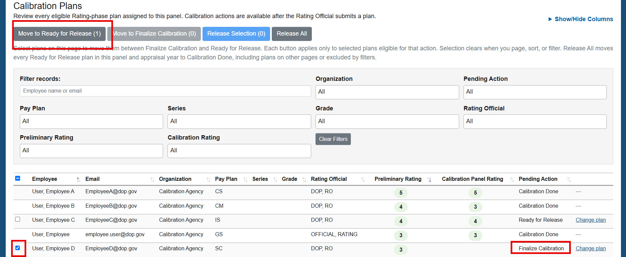Image resolution: width=626 pixels, height=257 pixels.
Task: Click the Ready for Release status text
Action: point(541,220)
